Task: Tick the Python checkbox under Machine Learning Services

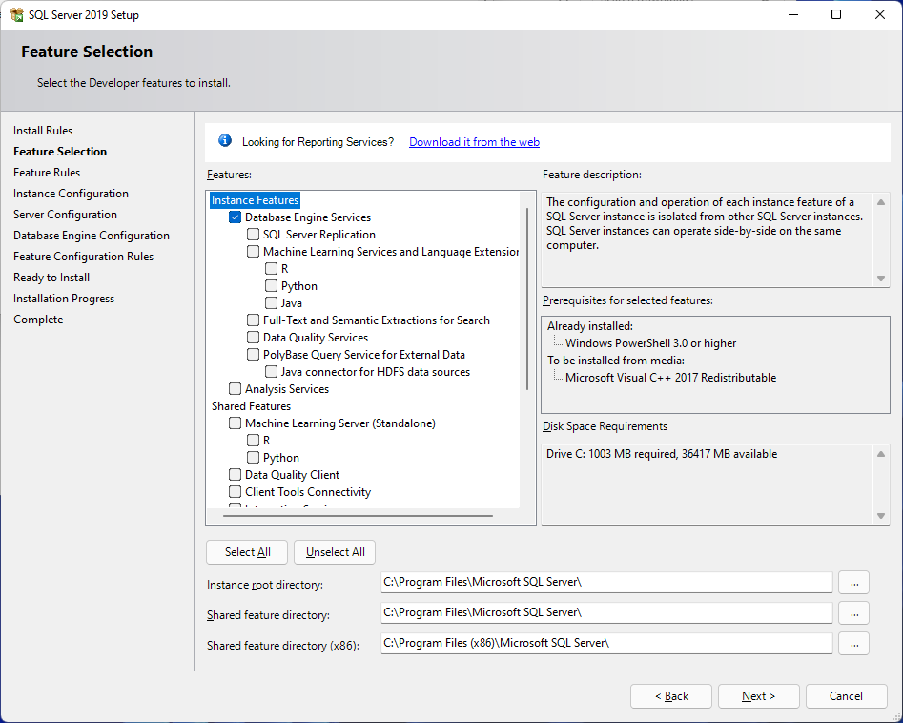Action: 271,286
